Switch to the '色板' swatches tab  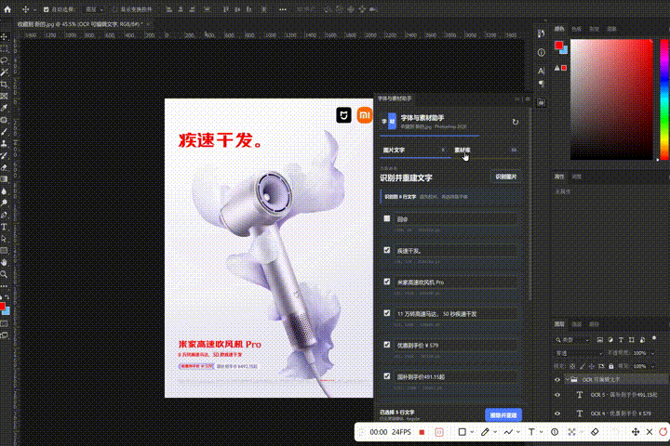click(x=576, y=29)
